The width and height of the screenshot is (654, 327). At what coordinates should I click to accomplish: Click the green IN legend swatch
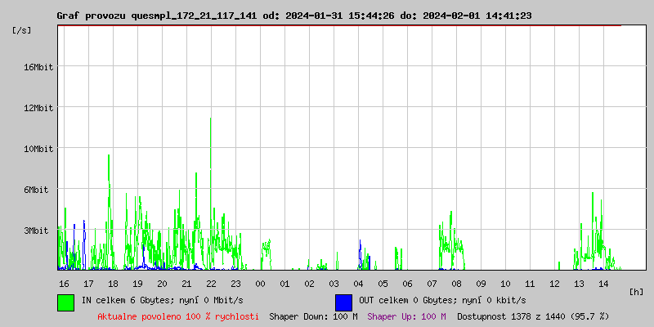click(x=66, y=302)
